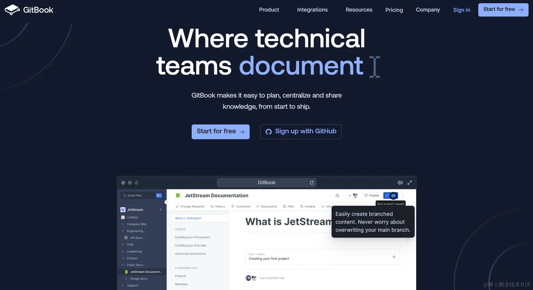Screen dimensions: 533x290
Task: Expand the Support collection
Action: pyautogui.click(x=123, y=285)
